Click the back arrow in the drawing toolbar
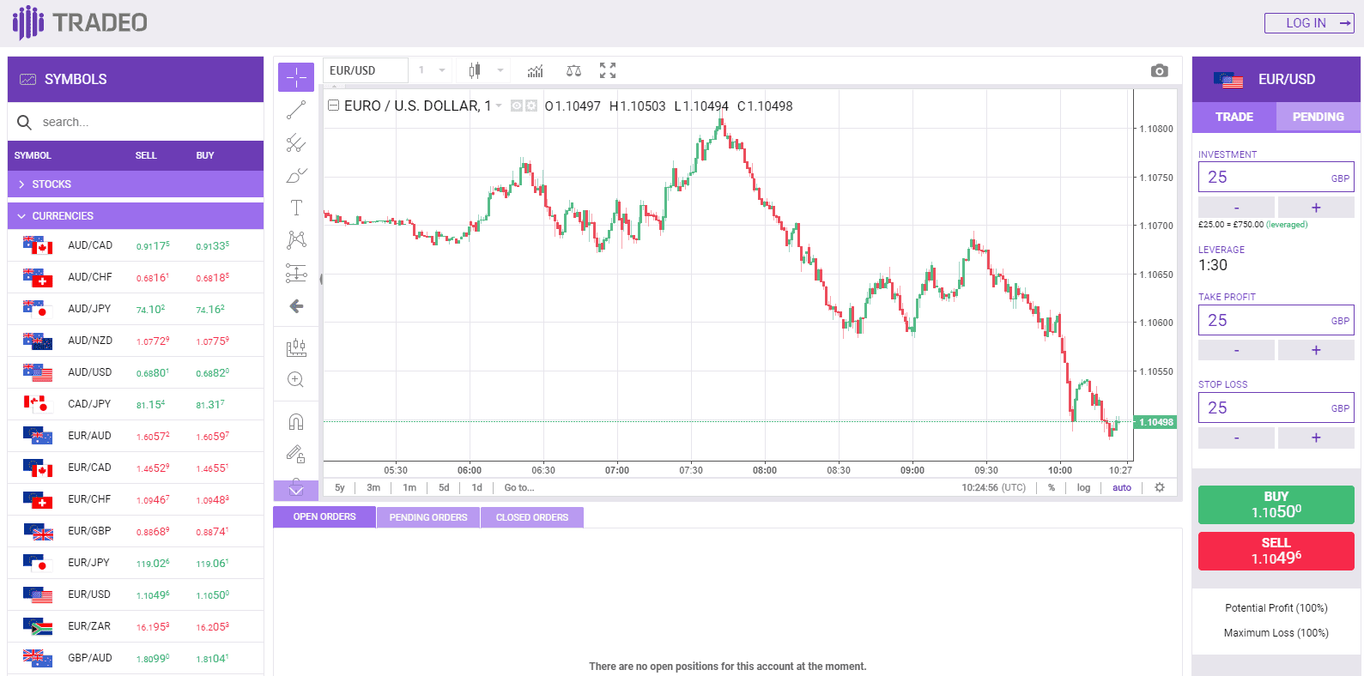The height and width of the screenshot is (676, 1364). [296, 306]
